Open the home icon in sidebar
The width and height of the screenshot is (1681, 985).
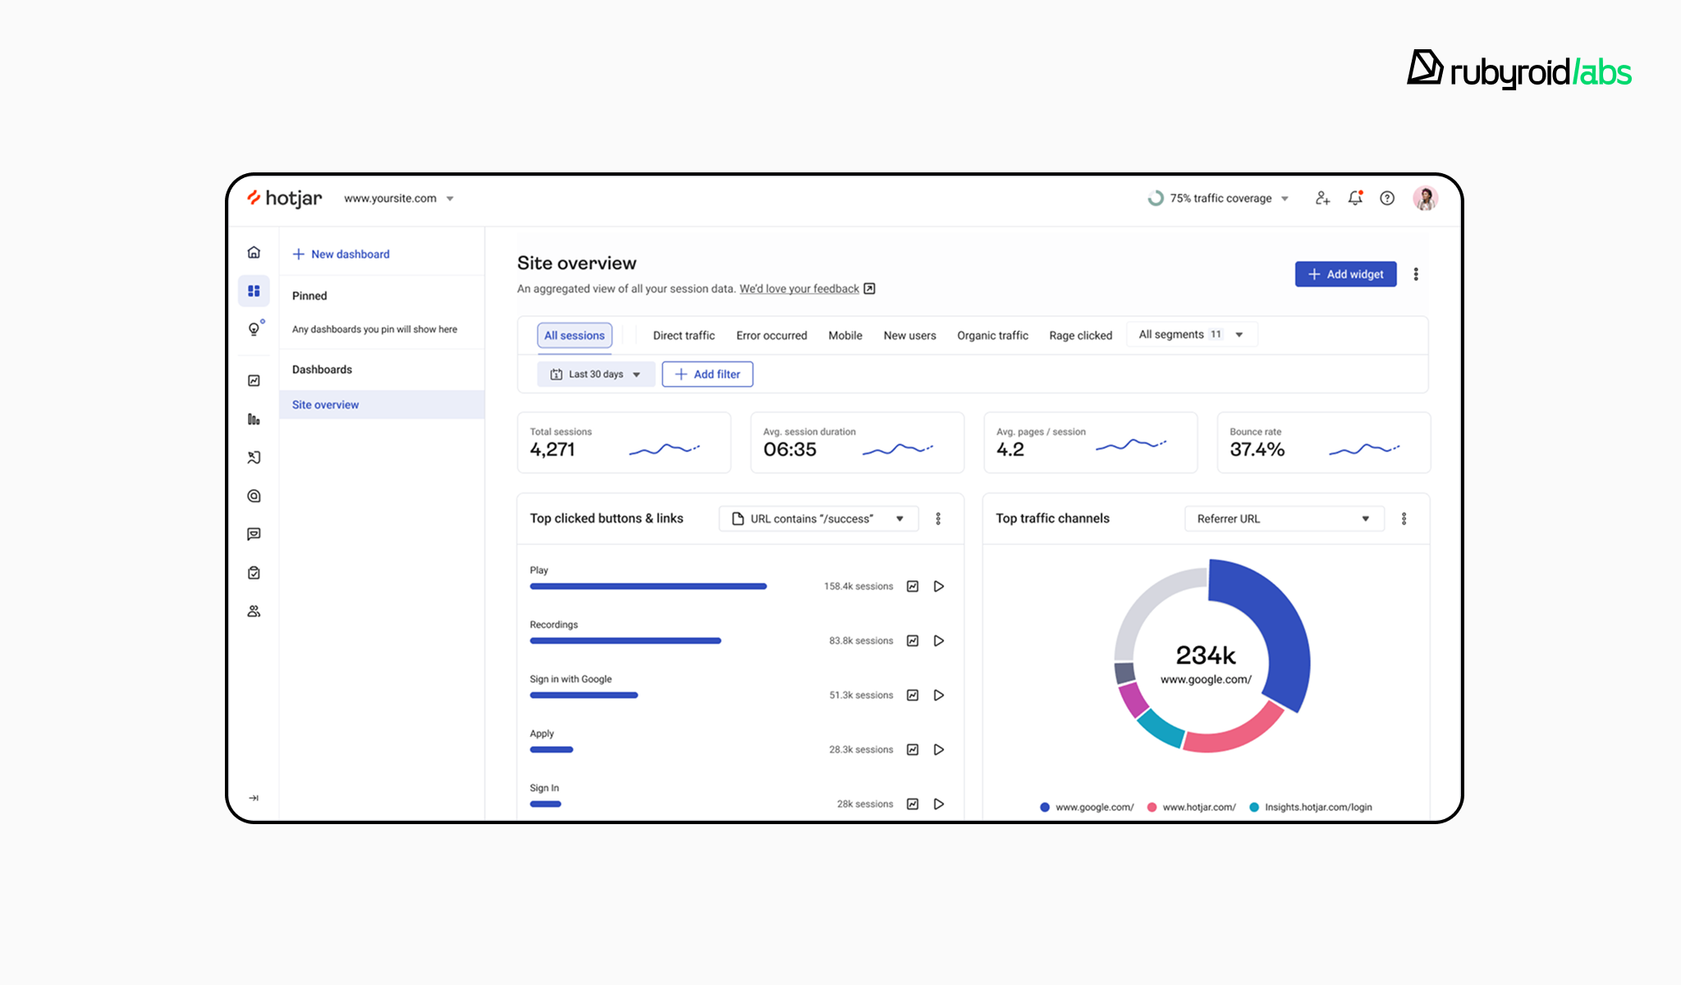coord(254,252)
